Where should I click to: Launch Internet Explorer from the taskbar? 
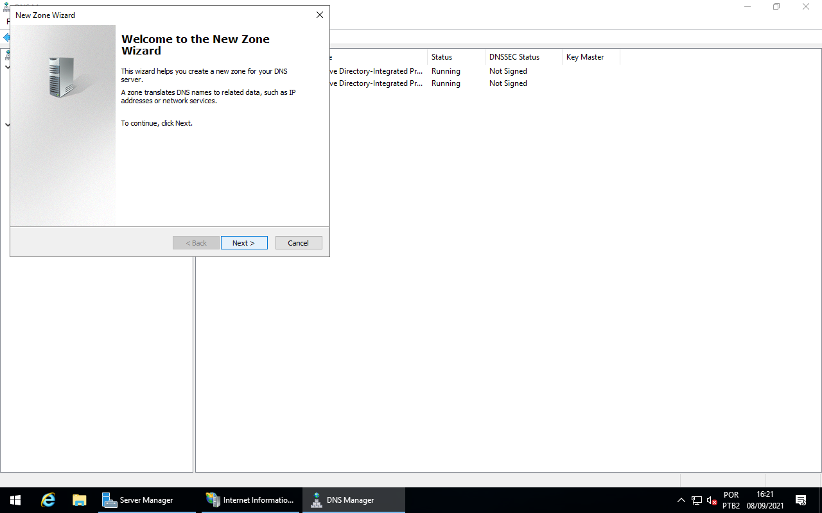click(48, 500)
